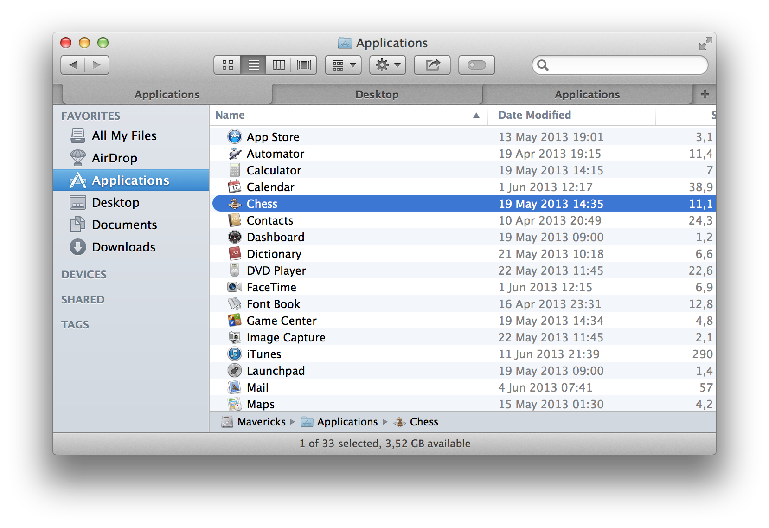The image size is (769, 528).
Task: Click date '11 Jun 2013 21:39'
Action: point(549,354)
